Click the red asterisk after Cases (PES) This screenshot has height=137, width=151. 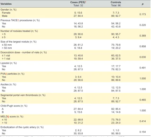click(85, 2)
